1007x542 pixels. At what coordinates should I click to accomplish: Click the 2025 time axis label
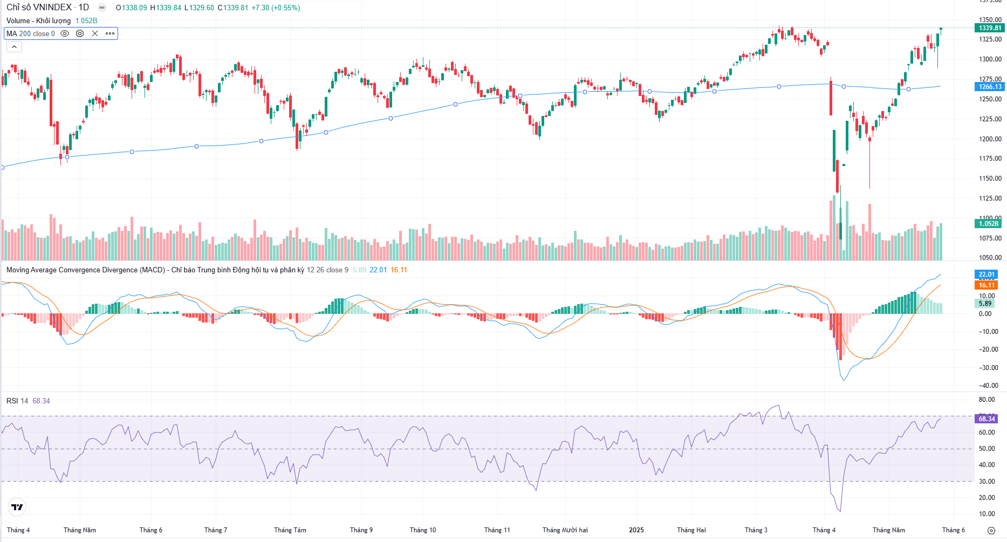tap(636, 530)
